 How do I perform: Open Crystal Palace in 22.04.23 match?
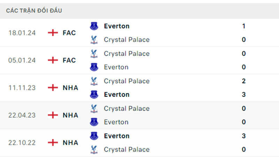point(127,109)
